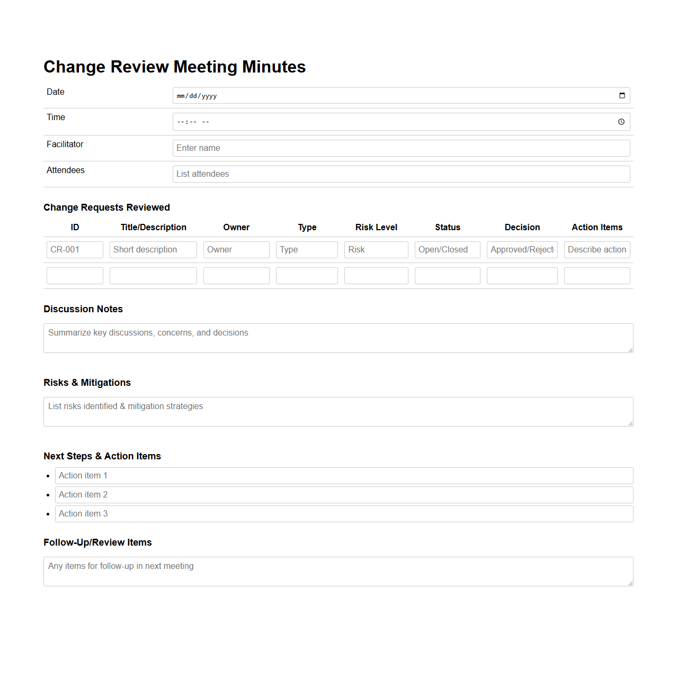677x688 pixels.
Task: Click the Approved/Rejected decision field
Action: (522, 249)
